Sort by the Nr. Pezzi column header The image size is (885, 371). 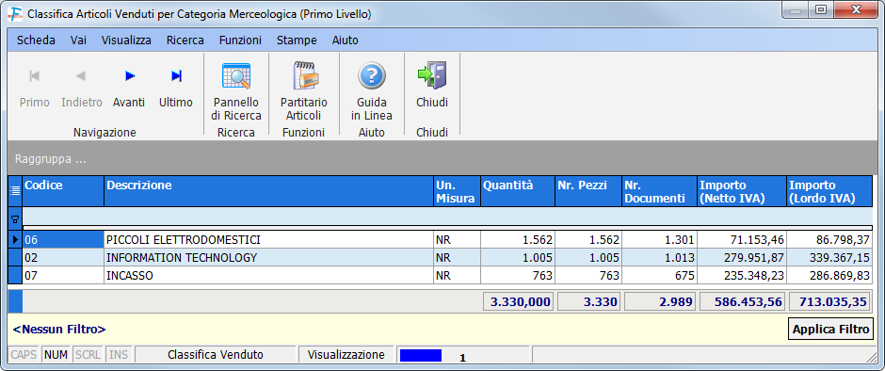click(x=588, y=191)
